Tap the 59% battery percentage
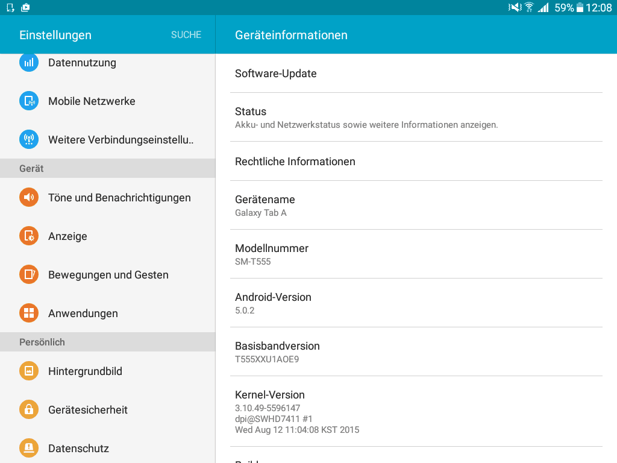The width and height of the screenshot is (617, 463). 564,7
